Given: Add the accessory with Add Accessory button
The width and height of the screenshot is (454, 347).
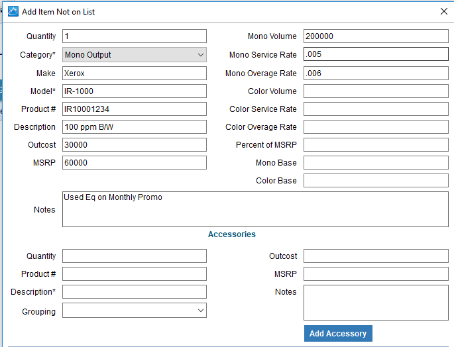Looking at the screenshot, I should click(x=338, y=333).
